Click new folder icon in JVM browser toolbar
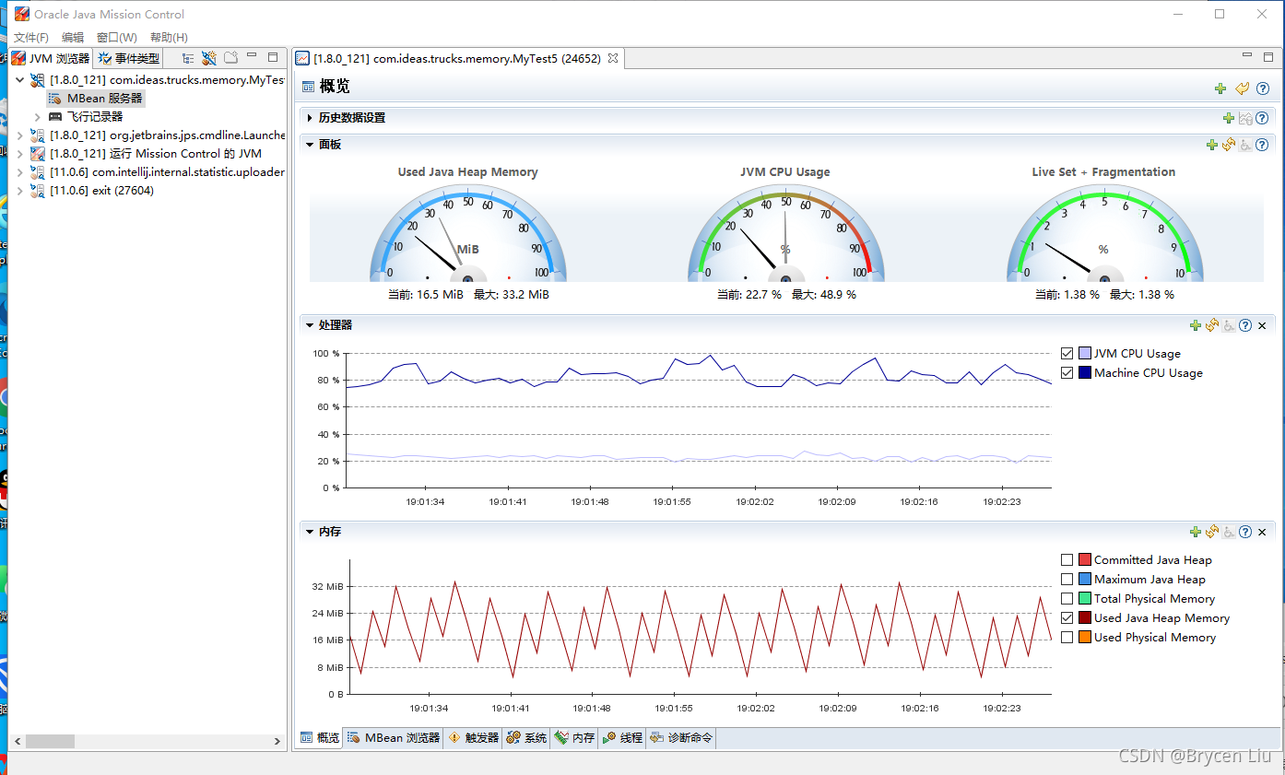The height and width of the screenshot is (775, 1285). (230, 57)
